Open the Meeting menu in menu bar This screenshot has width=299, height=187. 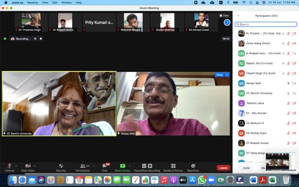[33, 2]
